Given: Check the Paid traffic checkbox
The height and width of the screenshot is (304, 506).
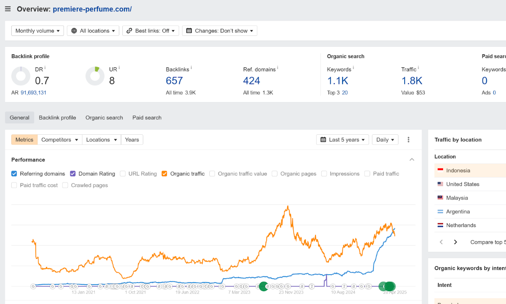Looking at the screenshot, I should [x=367, y=174].
